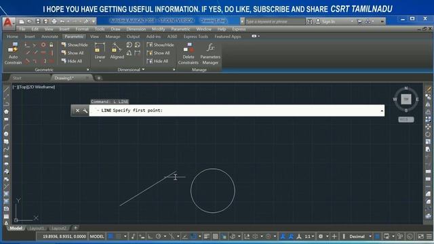The height and width of the screenshot is (244, 434).
Task: Expand the Dimensional panel title arrow
Action: tap(143, 69)
